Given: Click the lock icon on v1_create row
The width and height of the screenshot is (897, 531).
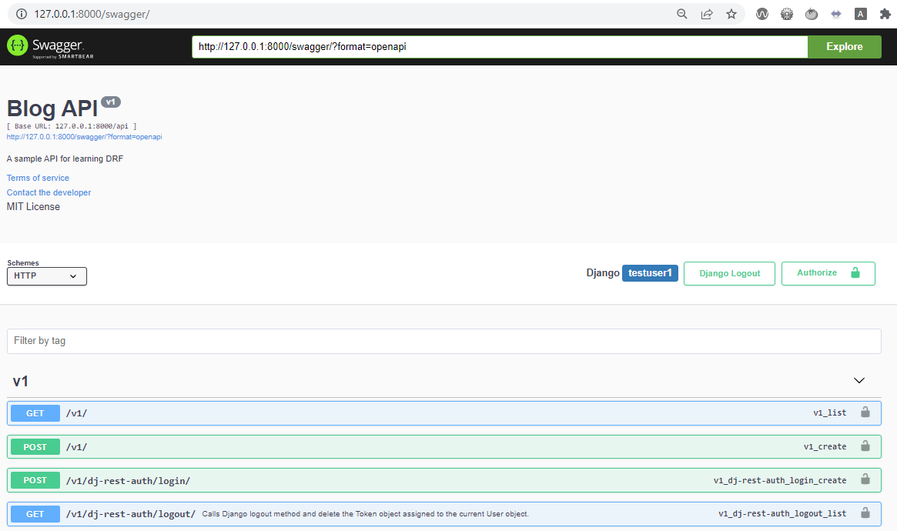Looking at the screenshot, I should pos(865,446).
